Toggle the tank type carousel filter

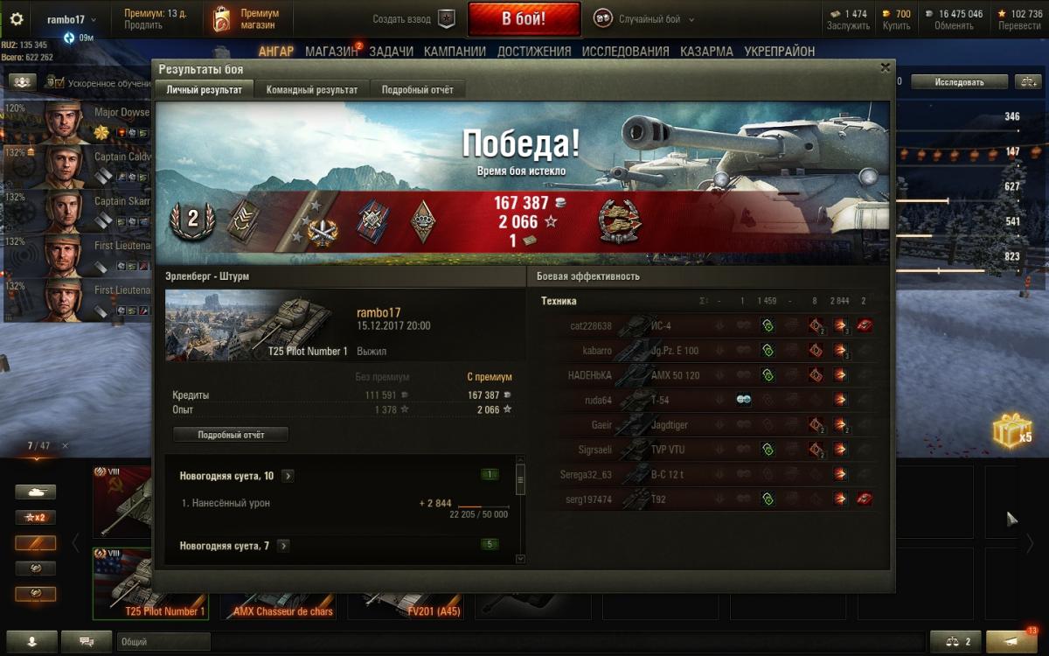point(35,492)
